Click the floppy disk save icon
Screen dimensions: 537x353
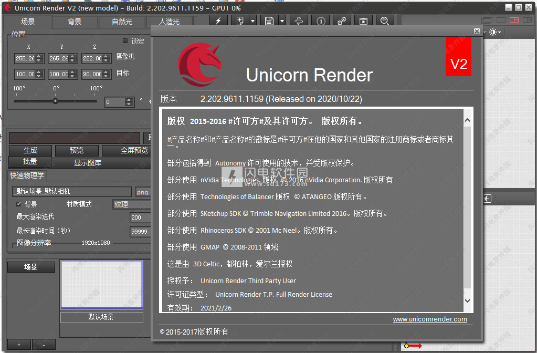[269, 21]
